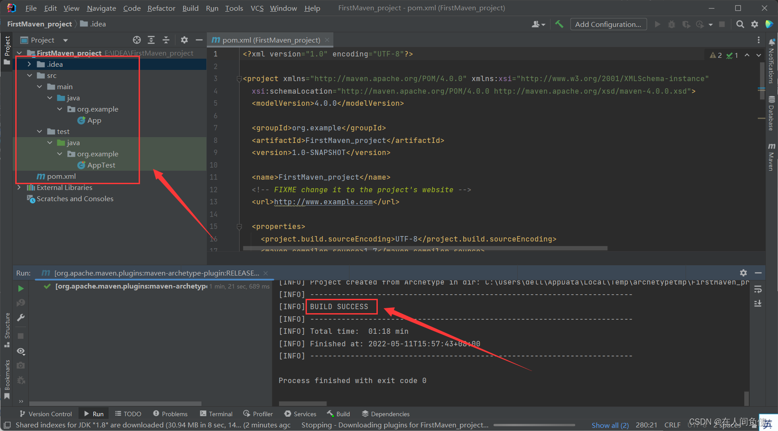Switch to the Problems tab

click(170, 414)
